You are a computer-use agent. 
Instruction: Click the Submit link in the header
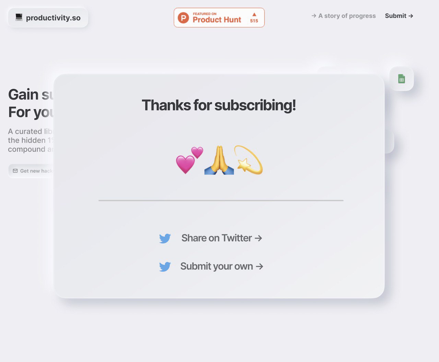(399, 16)
